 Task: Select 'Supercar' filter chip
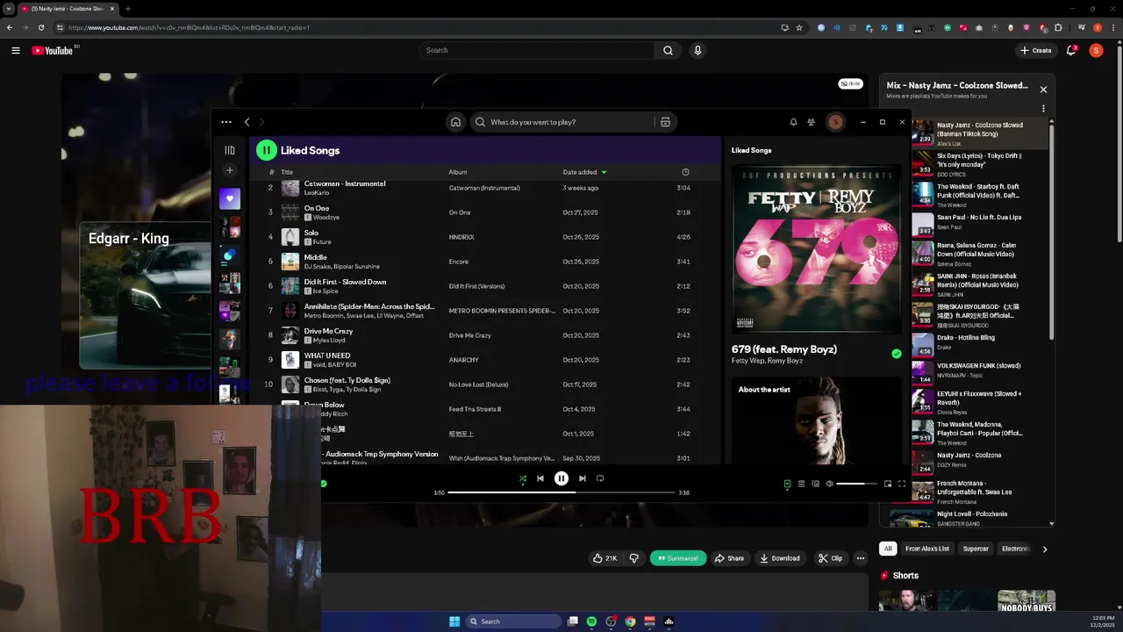click(x=976, y=549)
